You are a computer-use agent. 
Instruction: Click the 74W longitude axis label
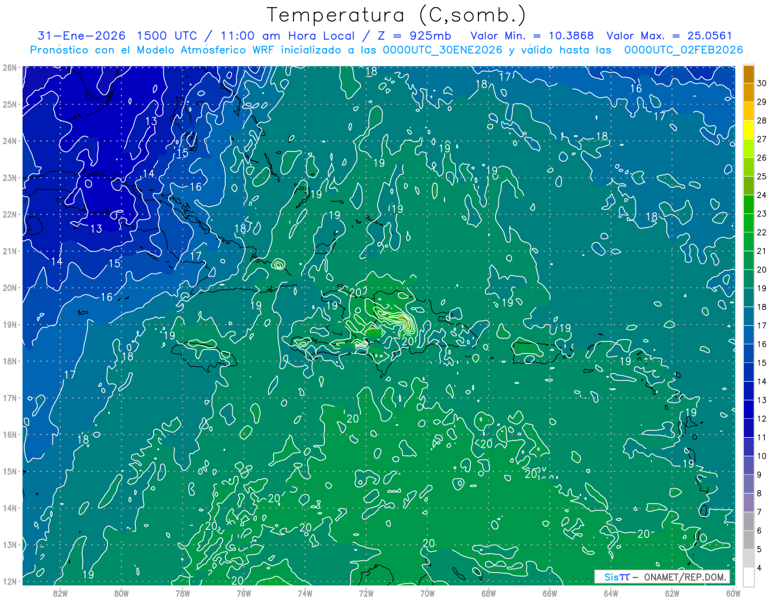pyautogui.click(x=305, y=593)
